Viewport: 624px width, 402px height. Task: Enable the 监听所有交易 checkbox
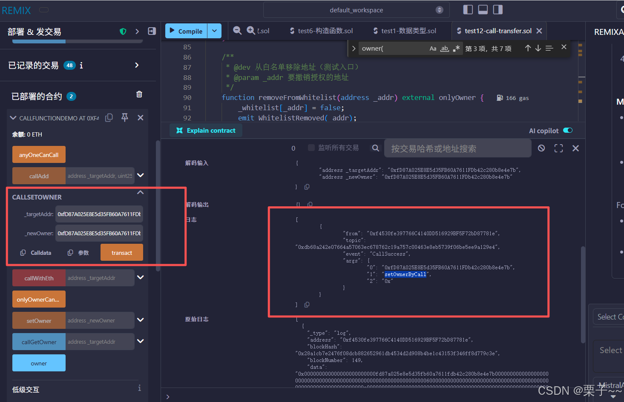pos(311,148)
